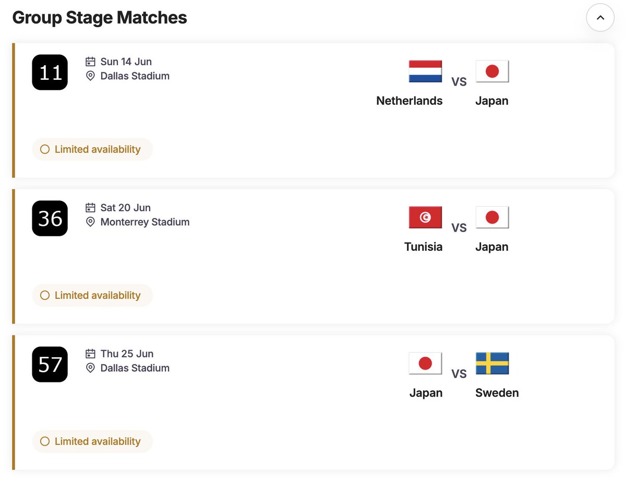Click the Netherlands flag in match 11
Image resolution: width=626 pixels, height=483 pixels.
click(425, 71)
